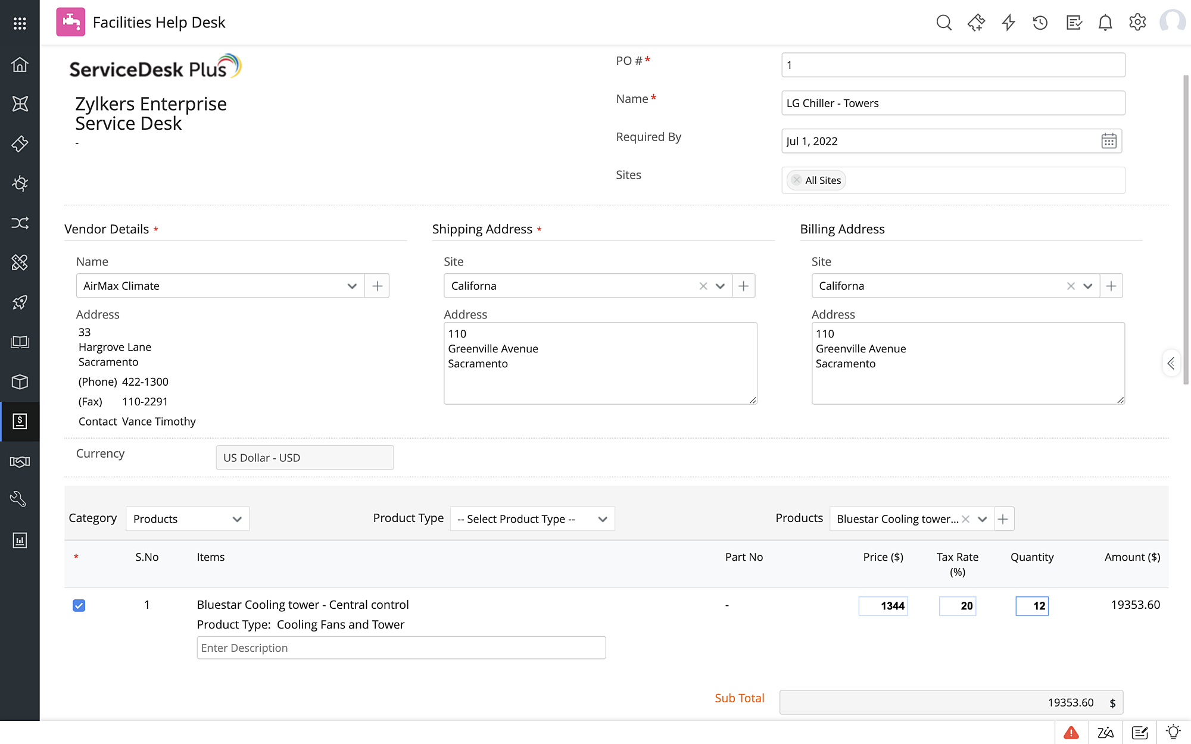
Task: Clear the Shipping Address site selection
Action: (x=703, y=286)
